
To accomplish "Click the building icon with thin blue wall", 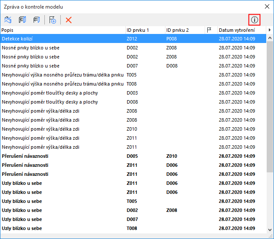I will [37, 20].
